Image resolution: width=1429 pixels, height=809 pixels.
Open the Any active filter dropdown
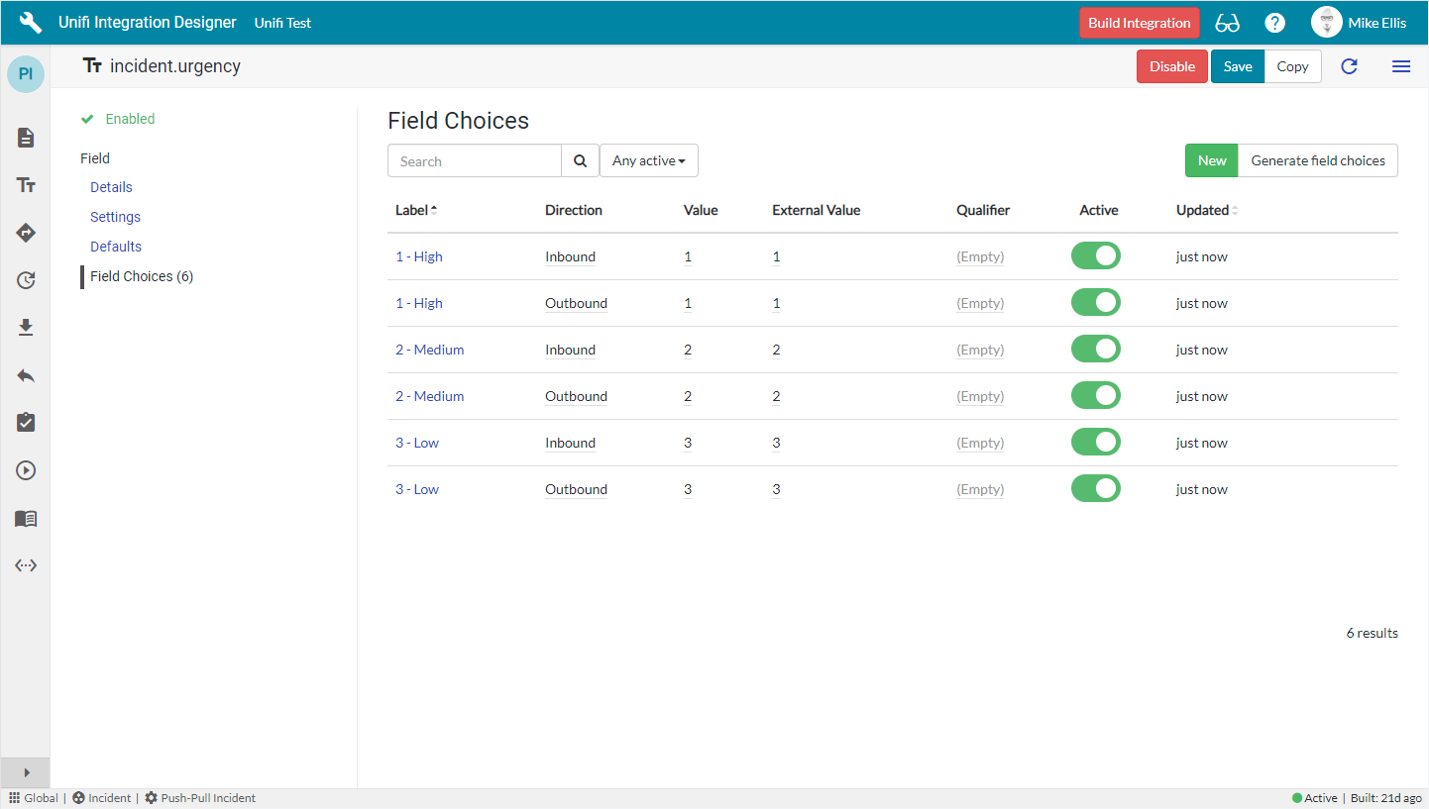tap(648, 160)
